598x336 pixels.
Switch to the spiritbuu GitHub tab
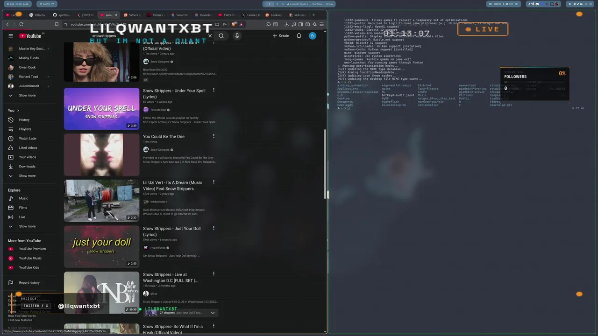[61, 15]
